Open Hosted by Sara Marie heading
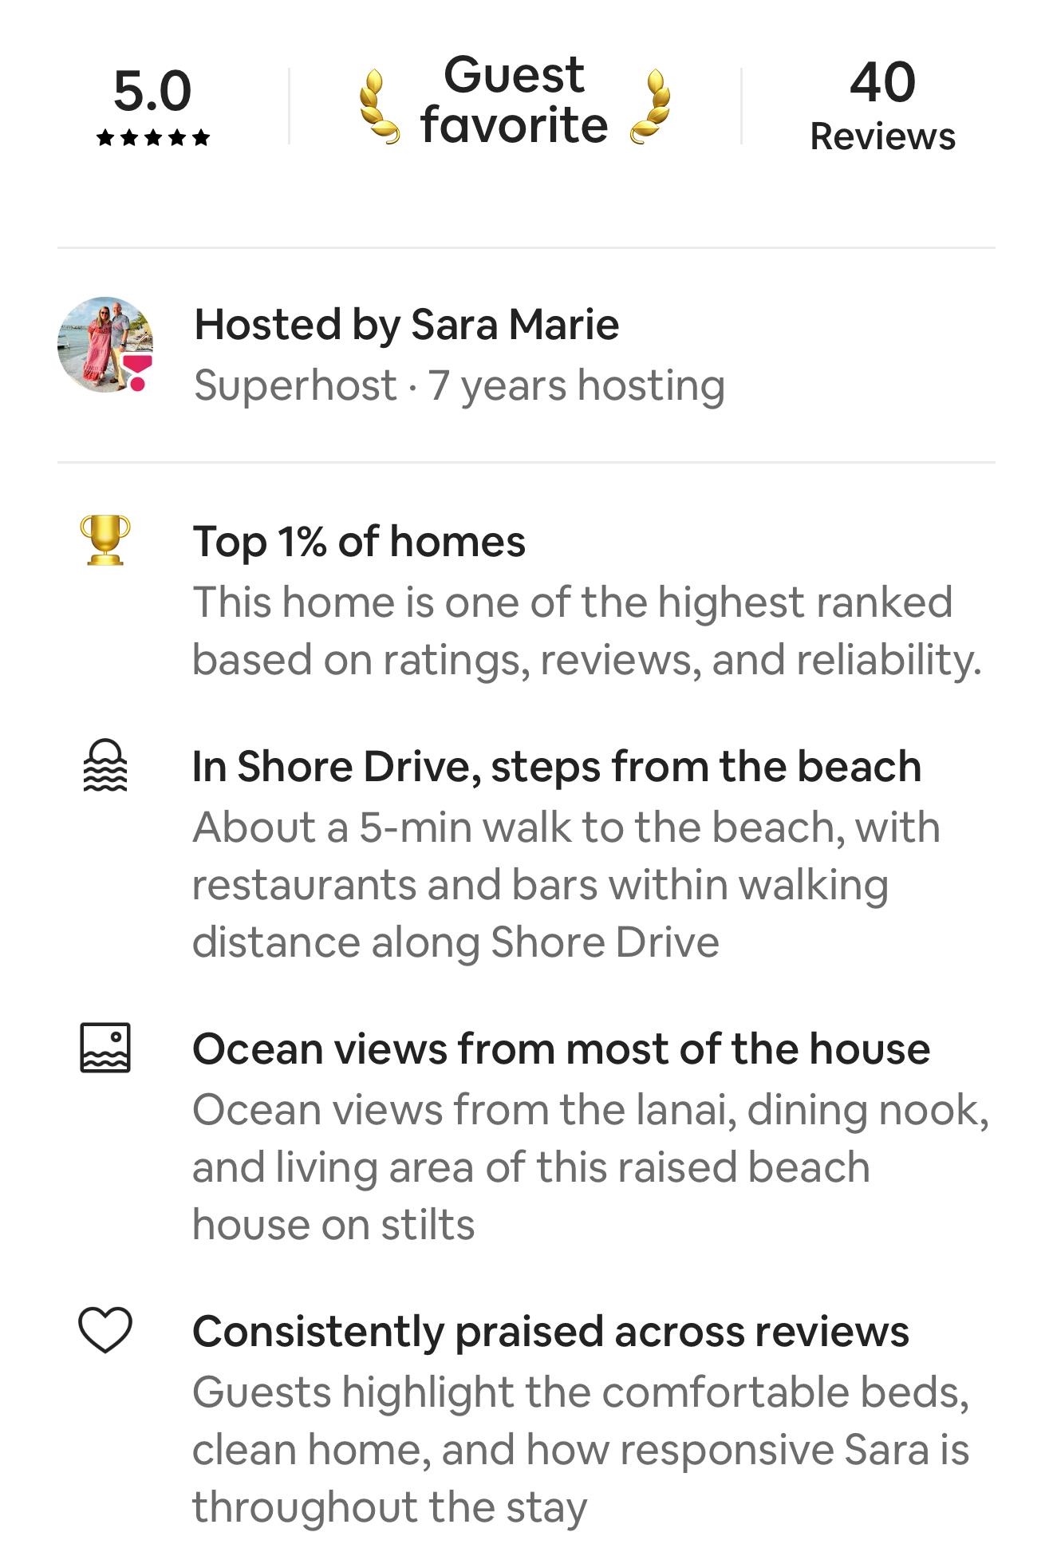 coord(407,325)
